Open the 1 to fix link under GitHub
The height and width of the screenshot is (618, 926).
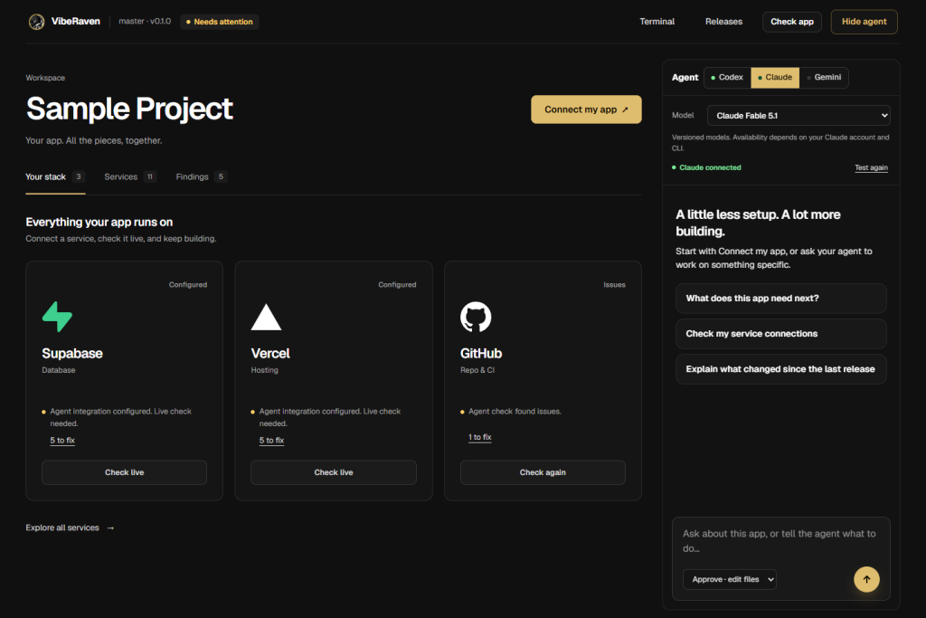(x=479, y=437)
